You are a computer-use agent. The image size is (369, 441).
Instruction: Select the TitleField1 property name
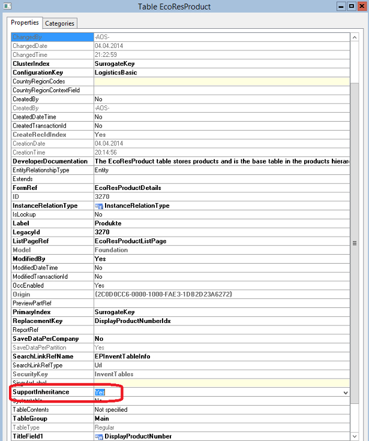28,436
